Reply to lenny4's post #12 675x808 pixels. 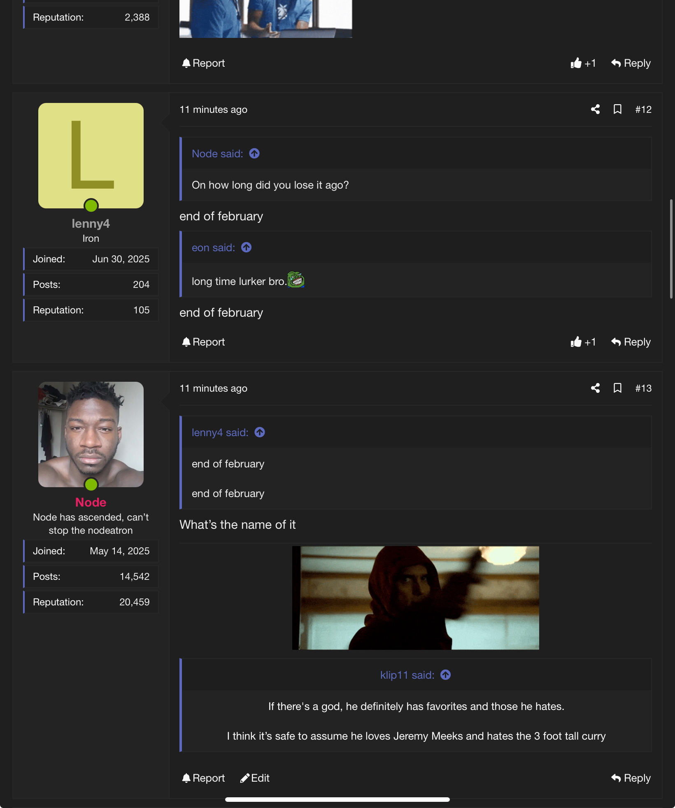(x=631, y=342)
